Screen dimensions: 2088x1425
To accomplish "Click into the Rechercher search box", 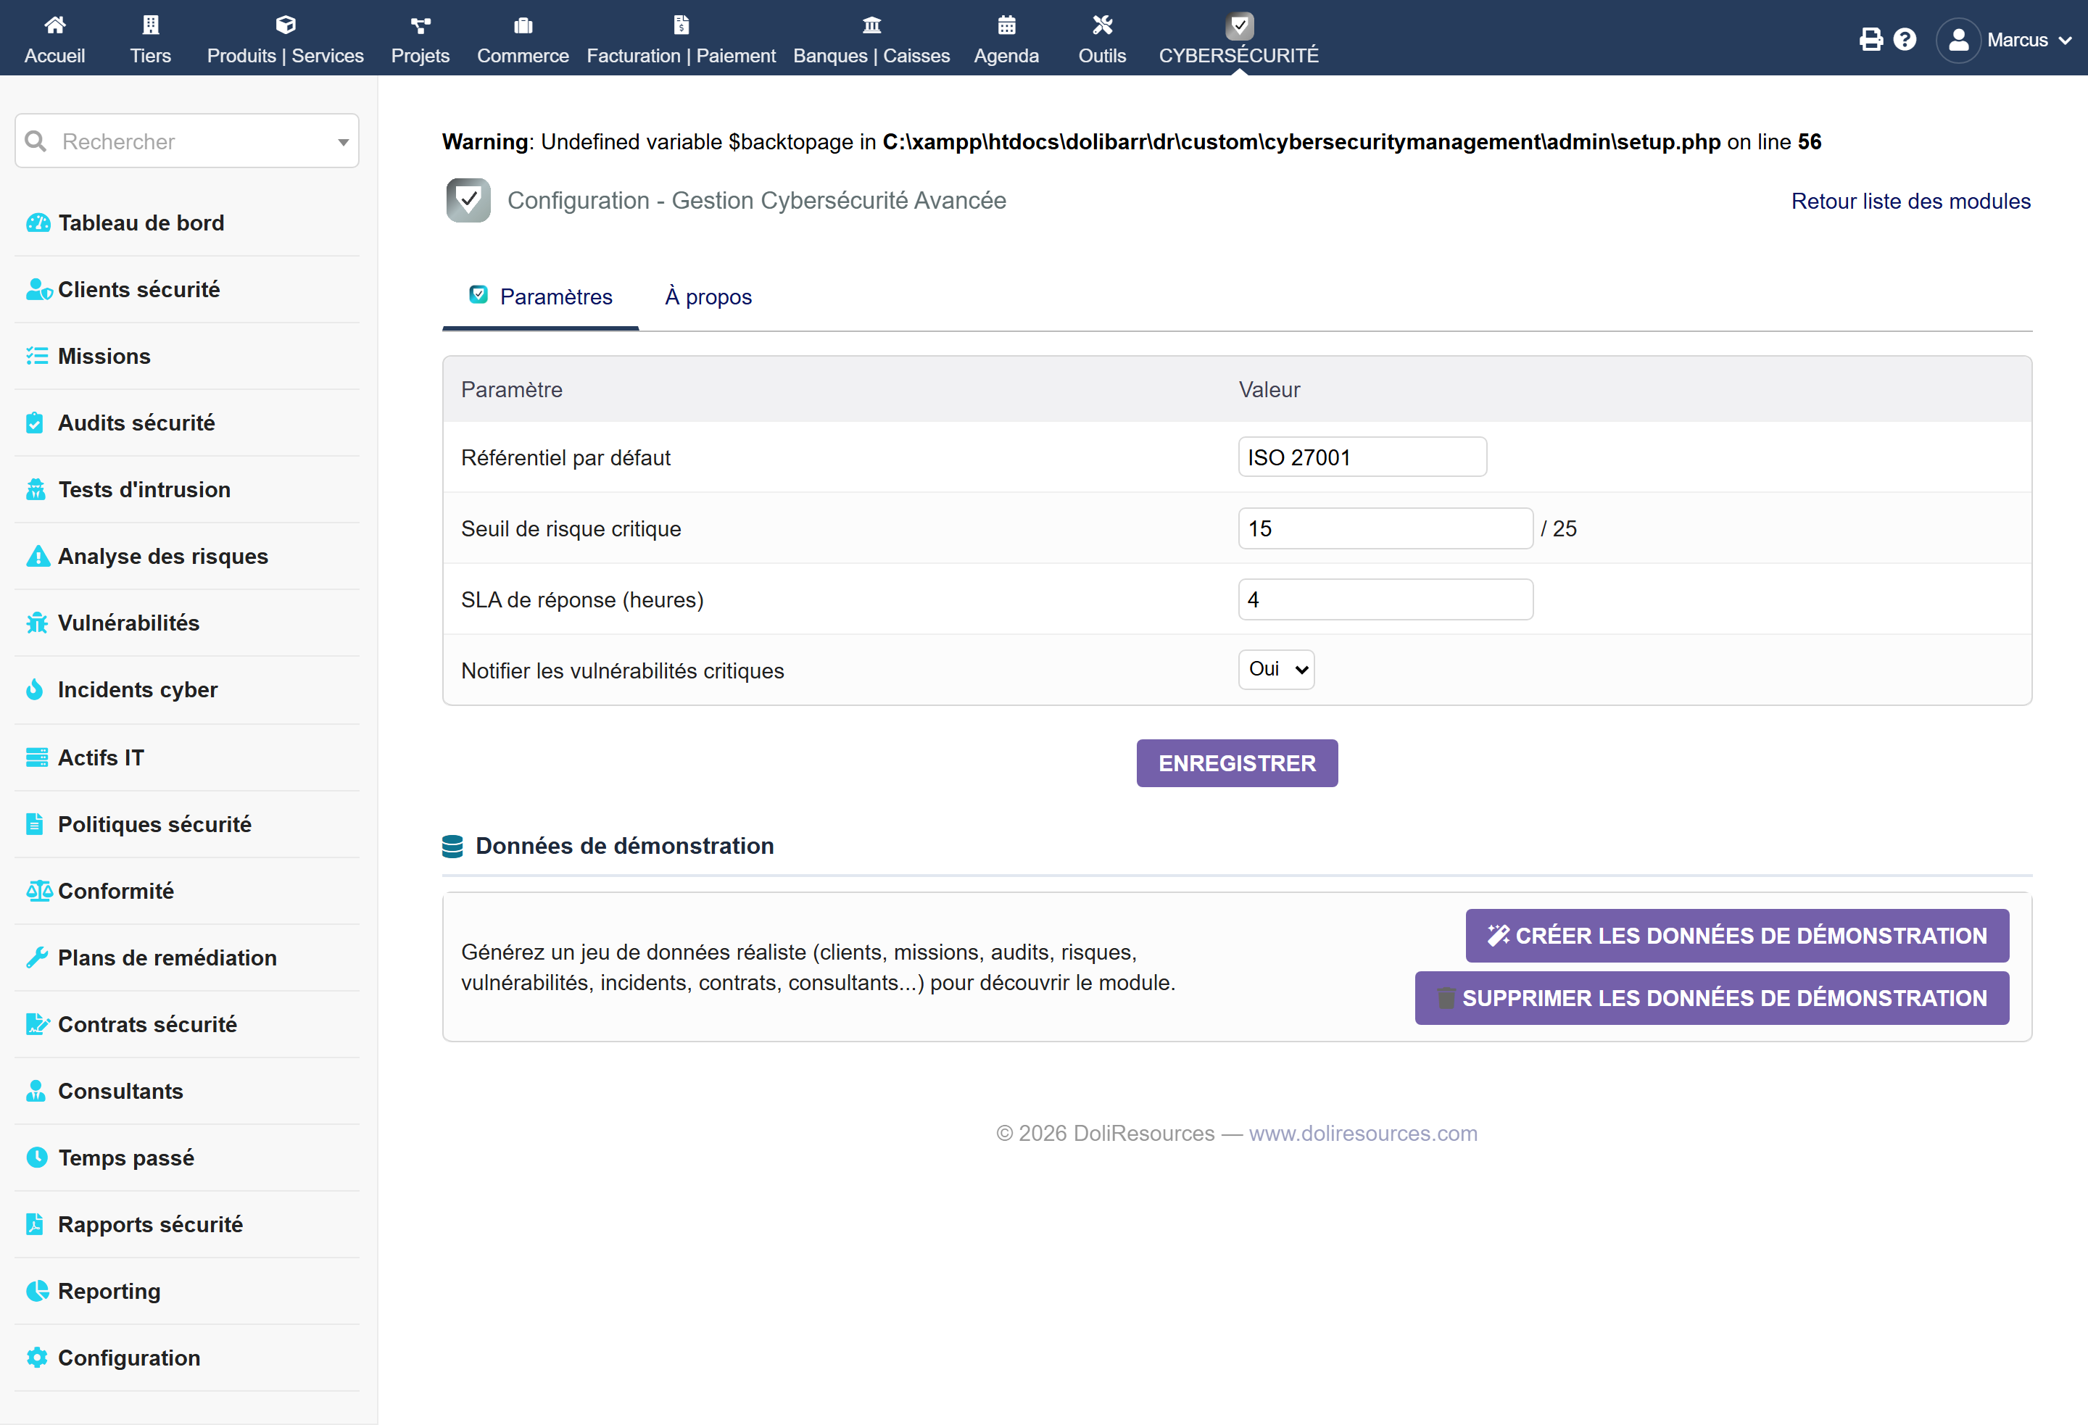I will tap(187, 141).
